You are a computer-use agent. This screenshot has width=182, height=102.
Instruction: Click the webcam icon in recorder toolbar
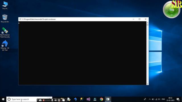(x=59, y=100)
